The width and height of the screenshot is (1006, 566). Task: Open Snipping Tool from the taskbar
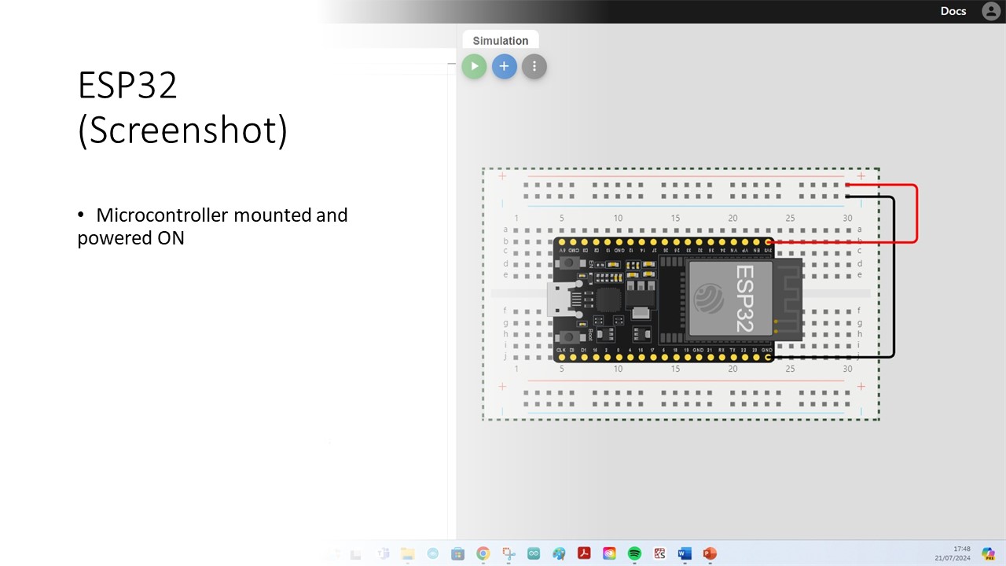pyautogui.click(x=509, y=553)
